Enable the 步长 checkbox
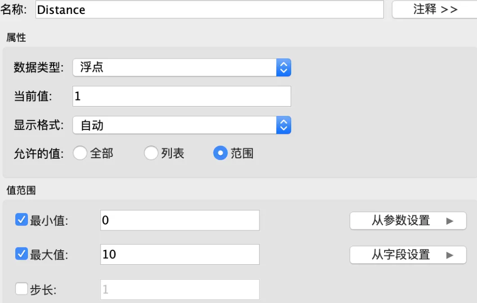The width and height of the screenshot is (477, 303). click(21, 289)
